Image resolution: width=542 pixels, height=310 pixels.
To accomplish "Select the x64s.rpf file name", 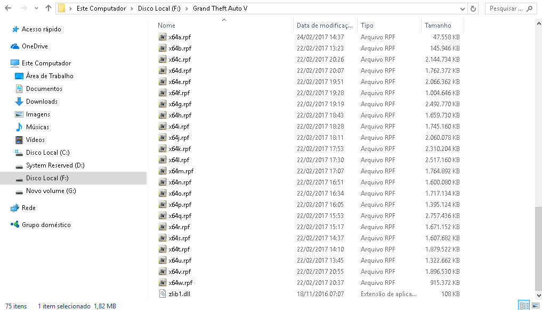I will [x=180, y=238].
